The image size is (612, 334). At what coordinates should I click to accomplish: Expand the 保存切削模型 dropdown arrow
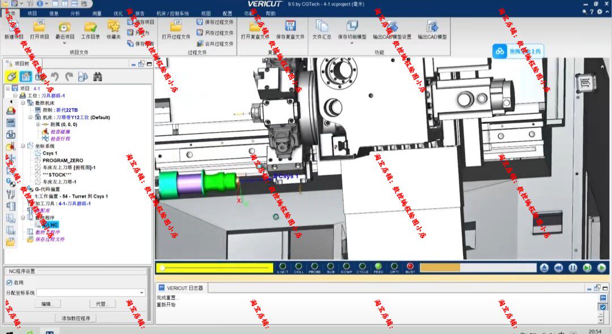tap(352, 43)
